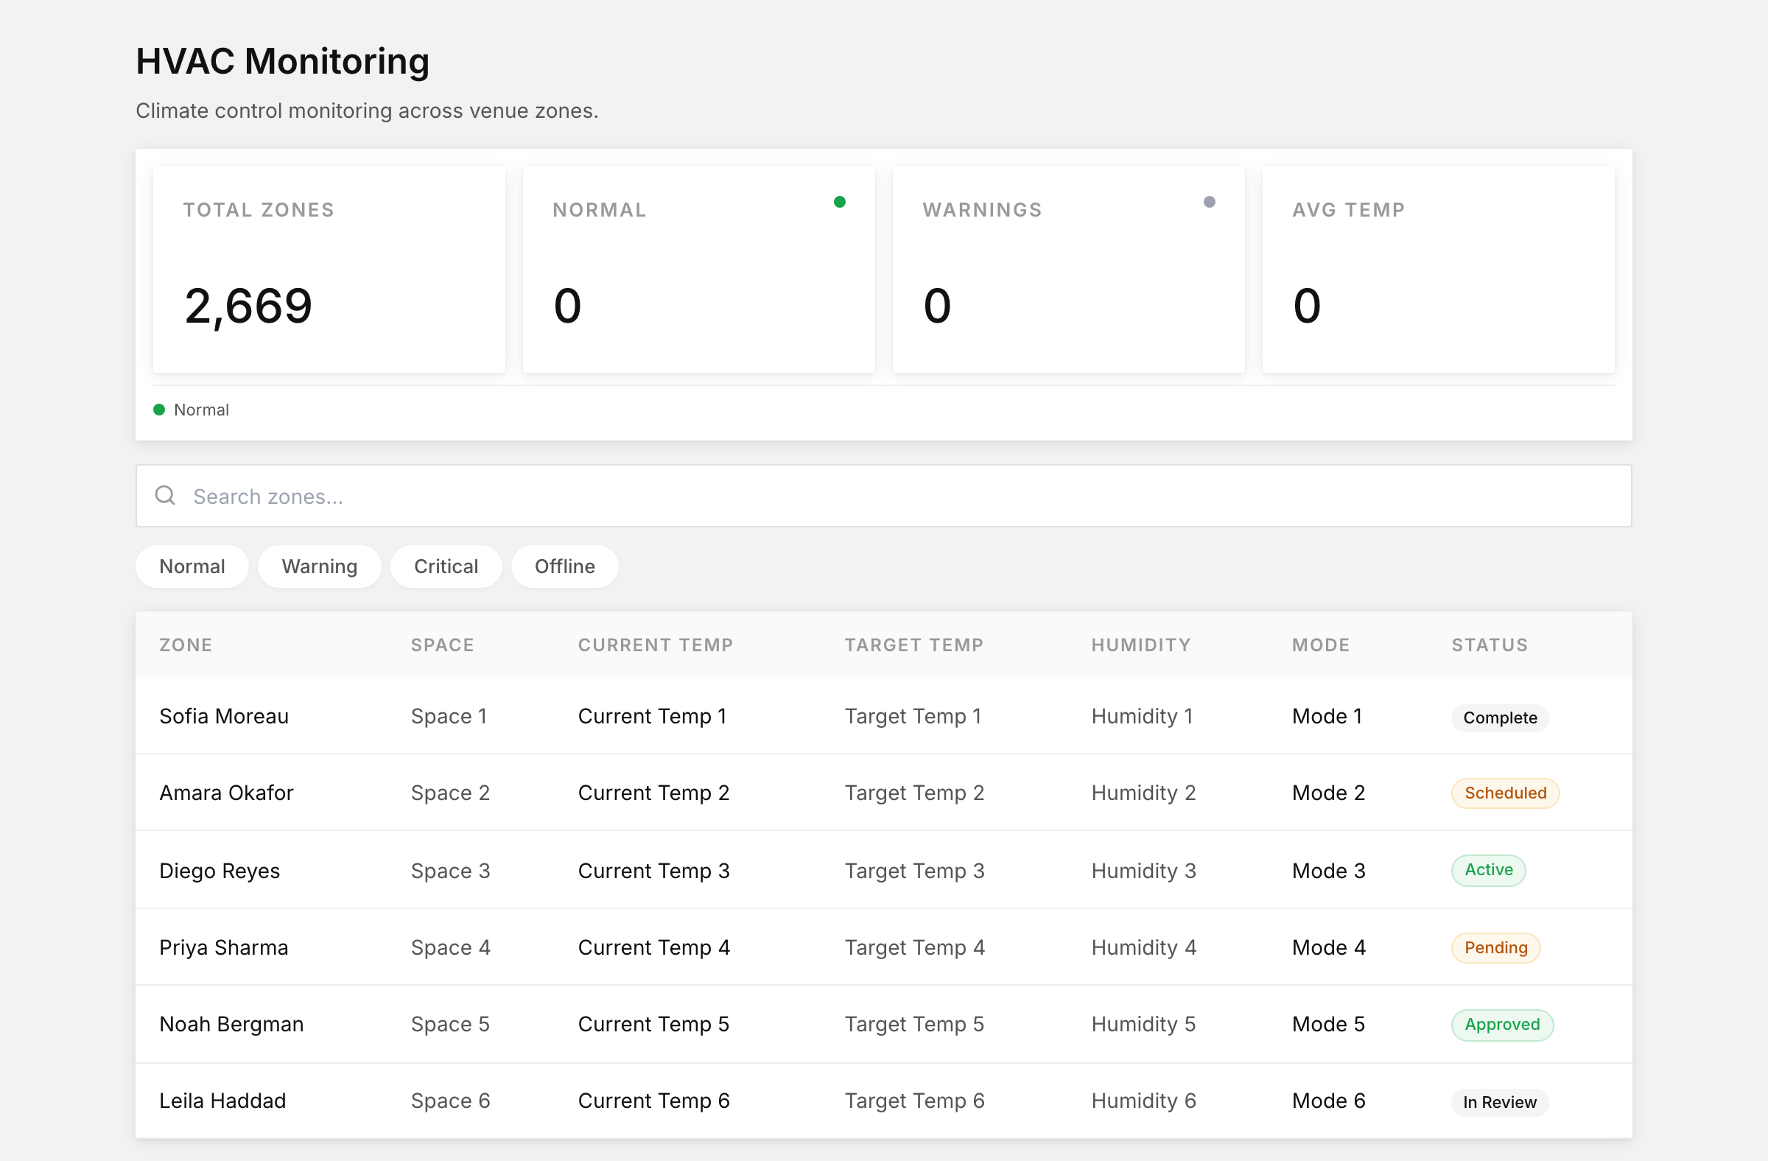This screenshot has width=1768, height=1161.
Task: Click the Mode 6 cell
Action: point(1328,1101)
